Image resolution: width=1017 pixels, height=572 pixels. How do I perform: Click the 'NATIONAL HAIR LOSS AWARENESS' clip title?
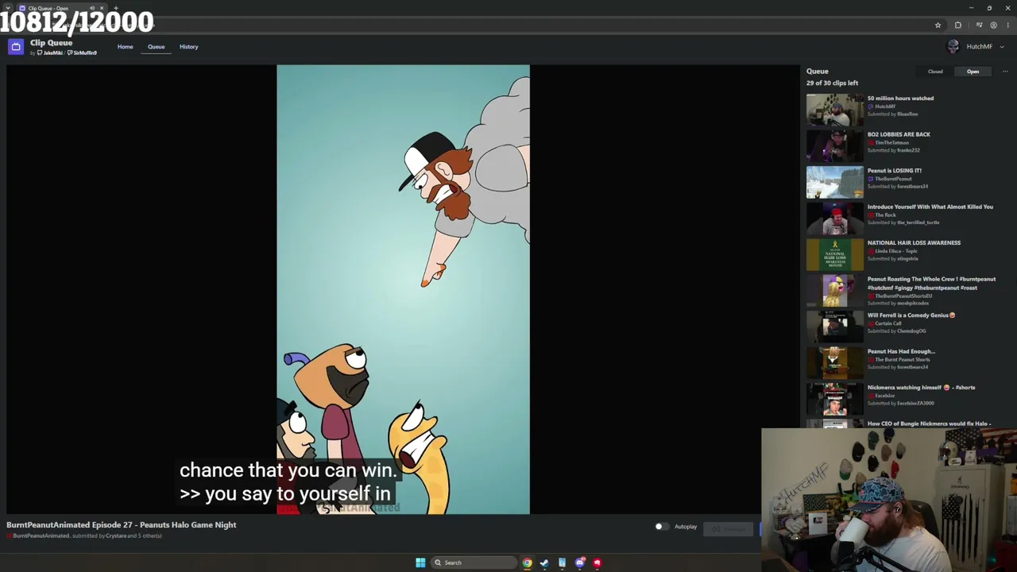(x=914, y=243)
